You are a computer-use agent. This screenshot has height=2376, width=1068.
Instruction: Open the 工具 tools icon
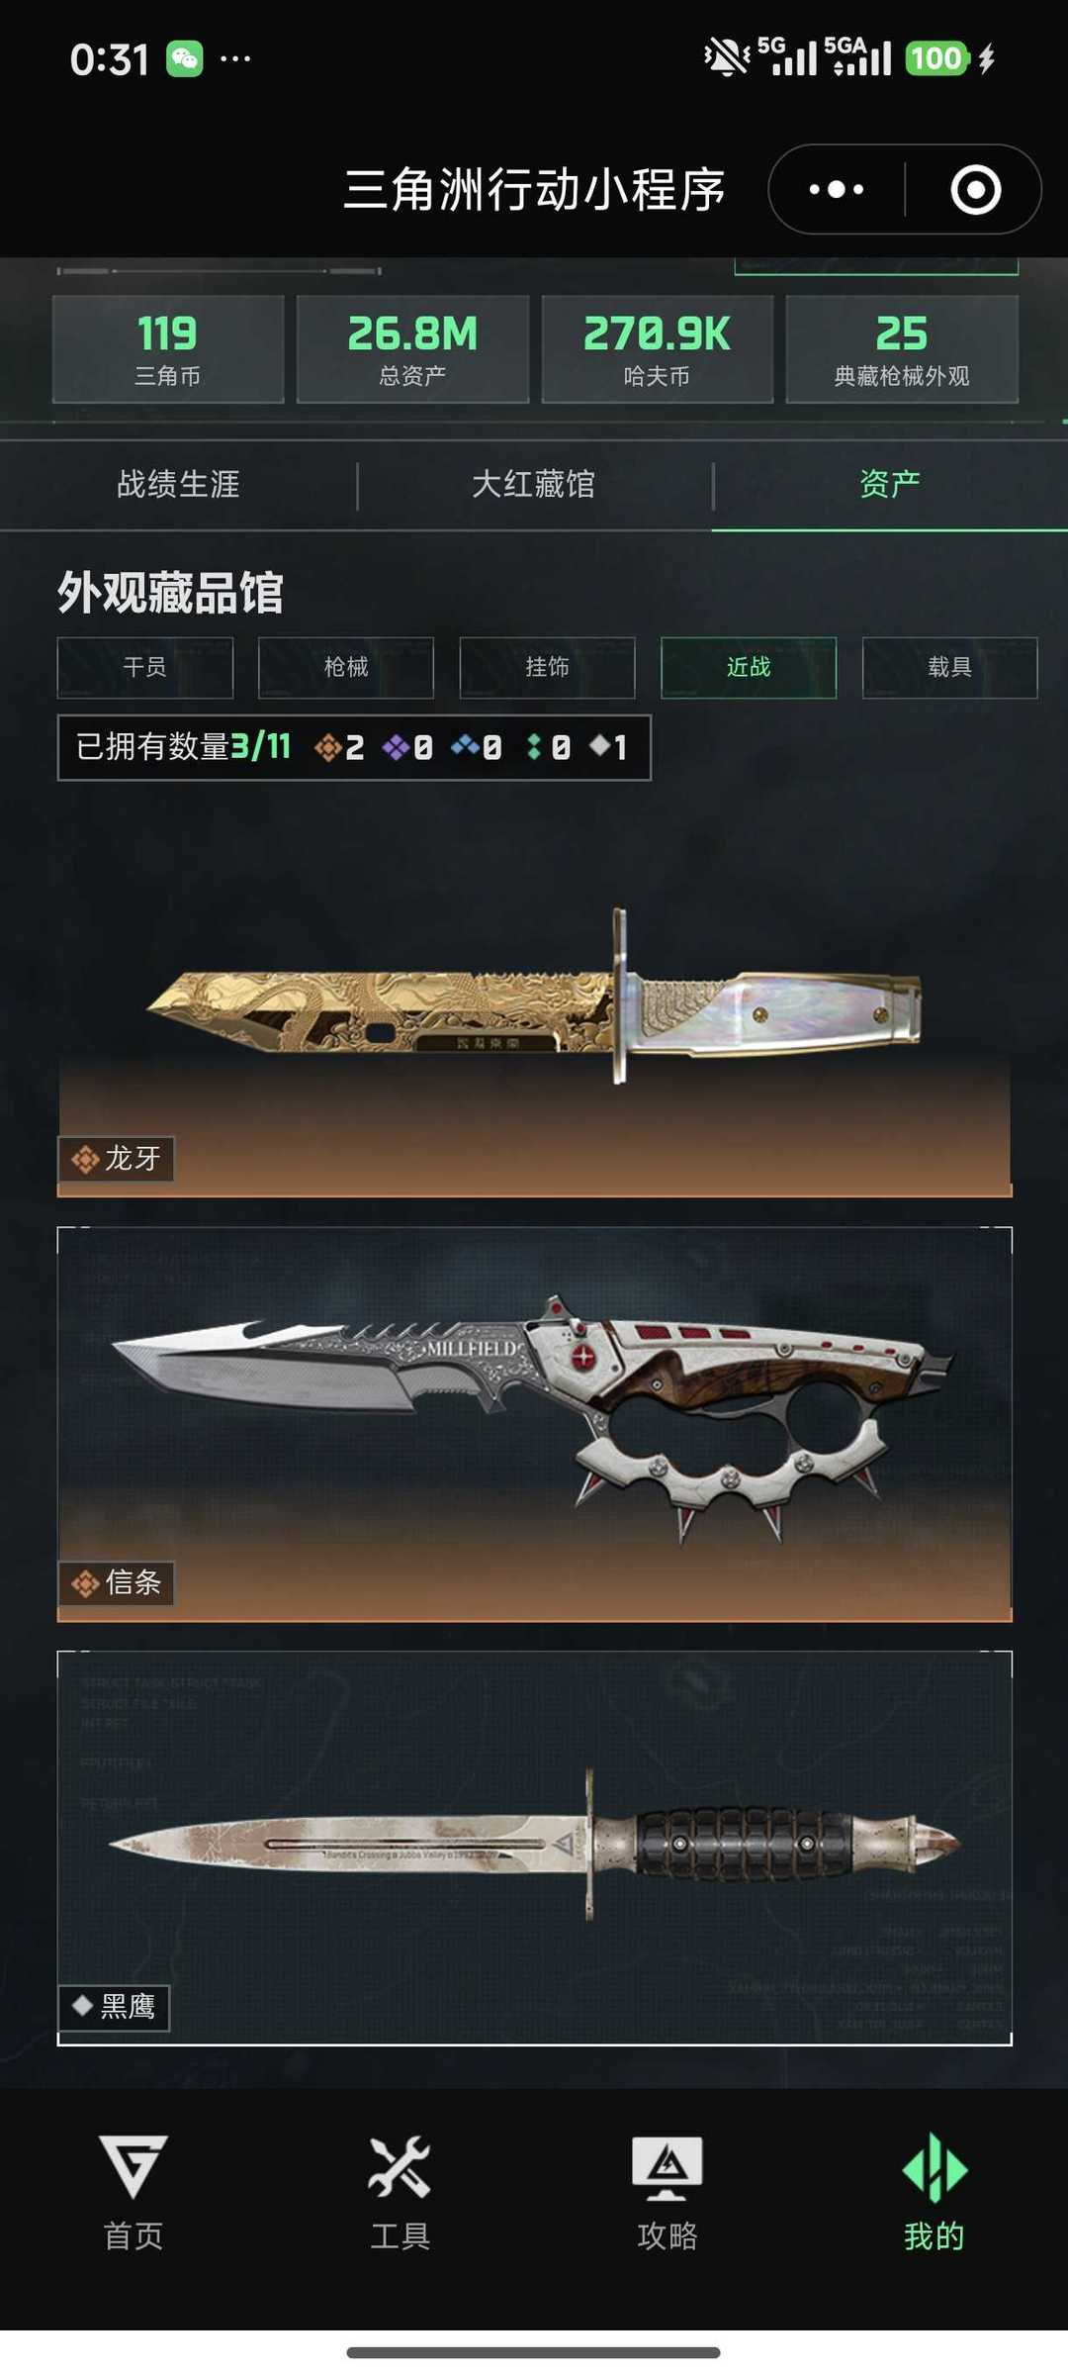tap(400, 2192)
